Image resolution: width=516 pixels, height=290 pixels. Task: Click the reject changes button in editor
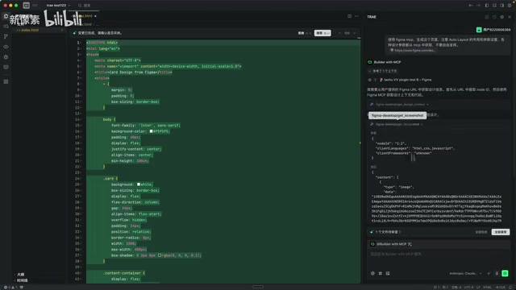pos(305,33)
